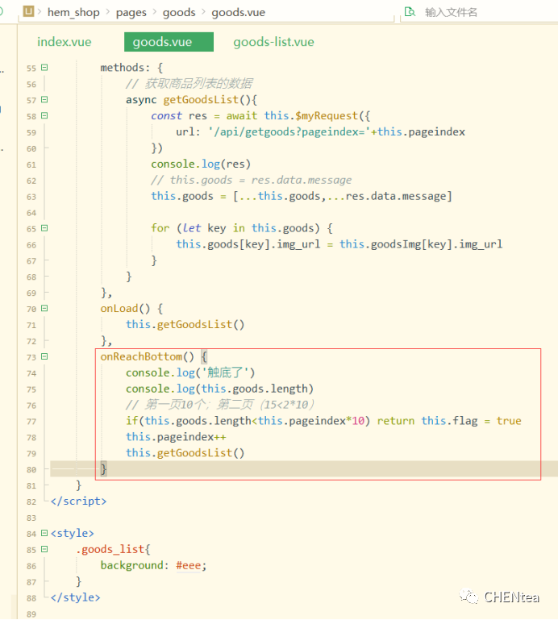Open the goods-list.vue tab
Viewport: 558px width, 620px height.
coord(273,42)
